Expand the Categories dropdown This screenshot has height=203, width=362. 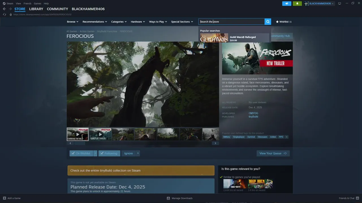(x=119, y=22)
